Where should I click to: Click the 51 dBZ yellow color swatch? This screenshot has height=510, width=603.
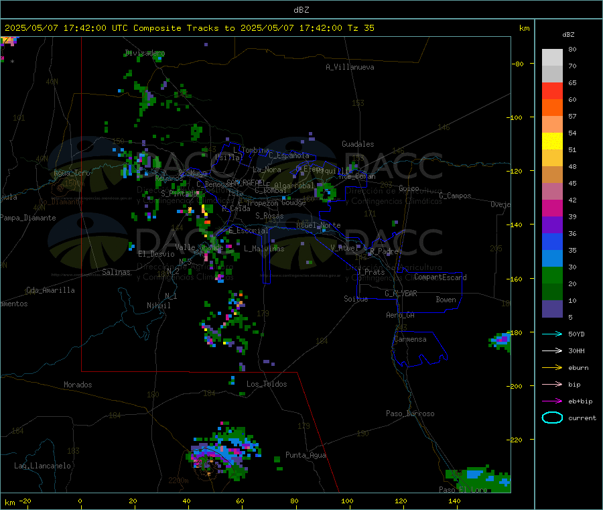tap(552, 141)
